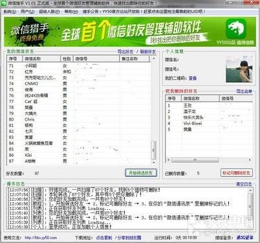The width and height of the screenshot is (260, 243).
Task: Select friend row 76 纯24K白骨精
Action: click(79, 95)
